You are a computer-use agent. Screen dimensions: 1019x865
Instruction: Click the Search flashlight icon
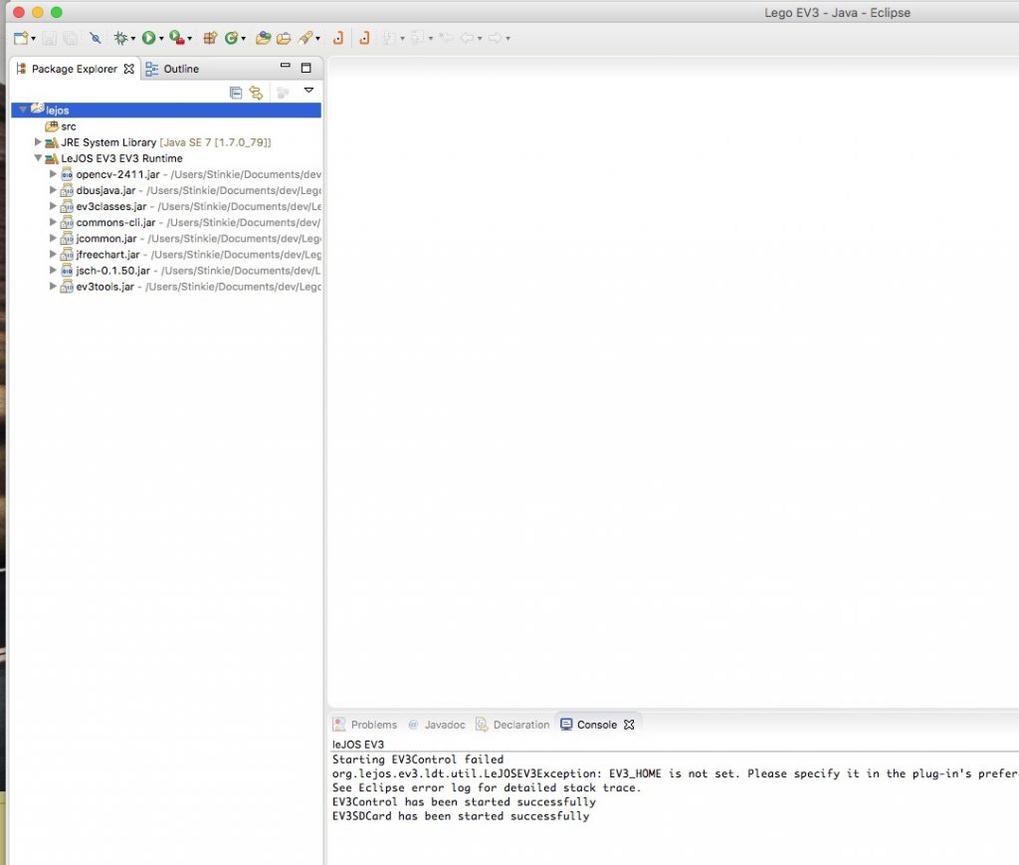(306, 39)
